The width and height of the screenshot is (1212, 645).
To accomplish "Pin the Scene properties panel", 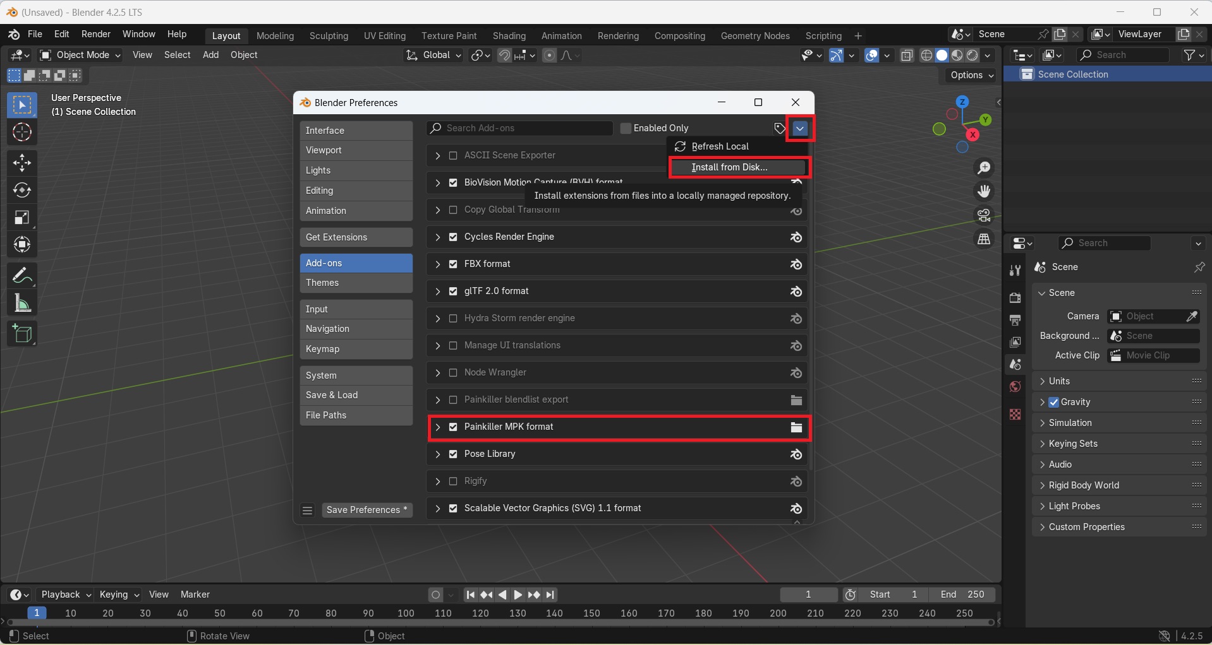I will coord(1199,268).
